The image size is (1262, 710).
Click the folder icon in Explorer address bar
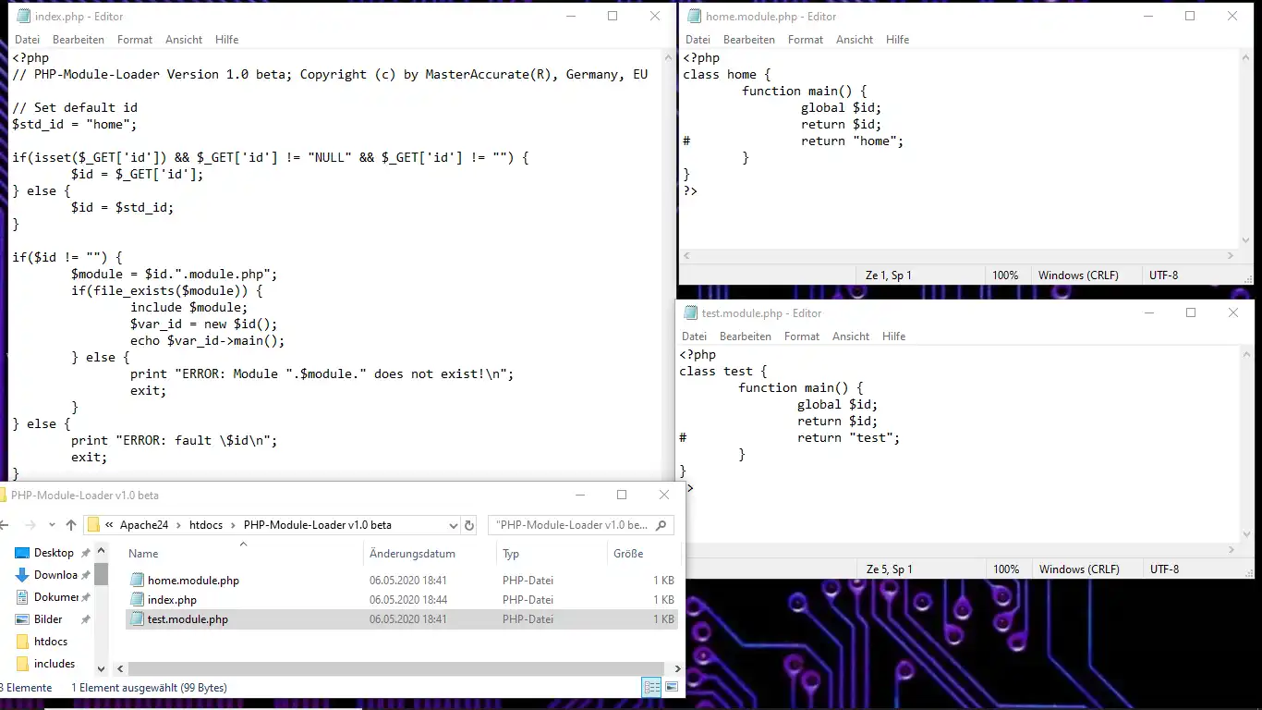point(93,525)
